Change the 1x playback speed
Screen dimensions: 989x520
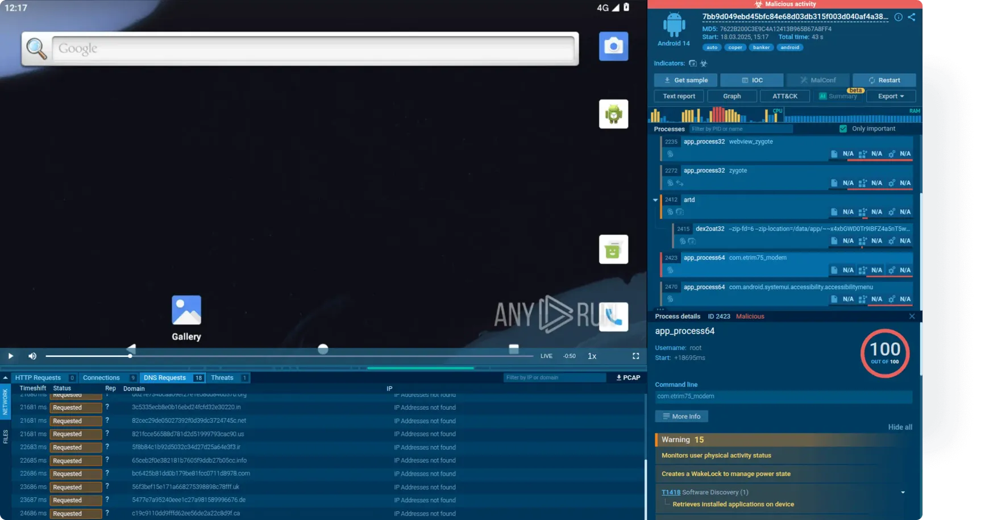tap(592, 356)
